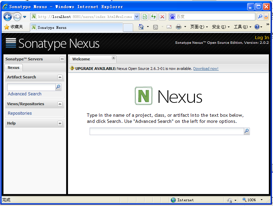Screen dimensions: 273x206
Task: Open the 页面(P) menu
Action: 199,27
